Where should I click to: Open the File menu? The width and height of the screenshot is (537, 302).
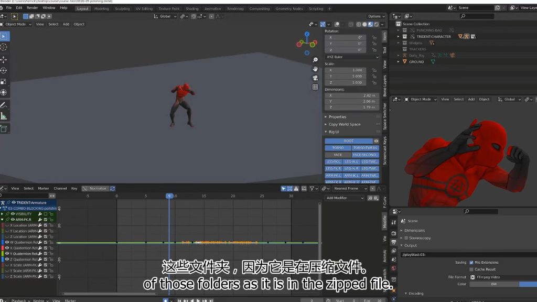(9, 7)
